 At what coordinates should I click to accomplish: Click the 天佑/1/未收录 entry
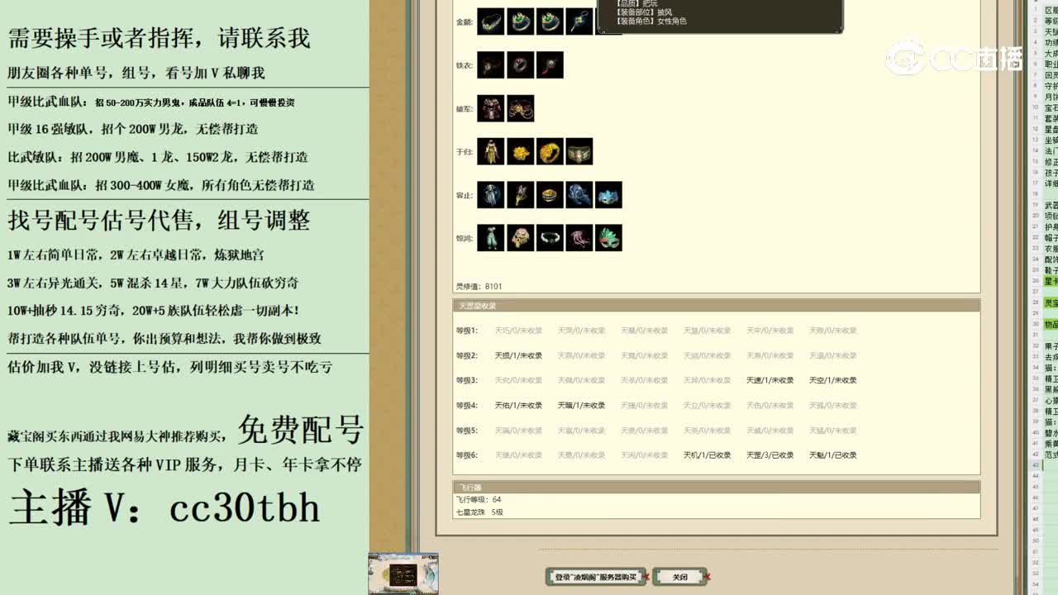pyautogui.click(x=518, y=406)
